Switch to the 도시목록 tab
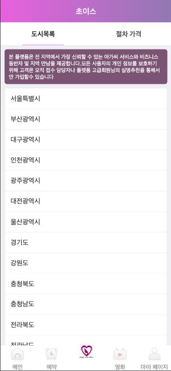Viewport: 171px width, 371px height. pyautogui.click(x=43, y=34)
